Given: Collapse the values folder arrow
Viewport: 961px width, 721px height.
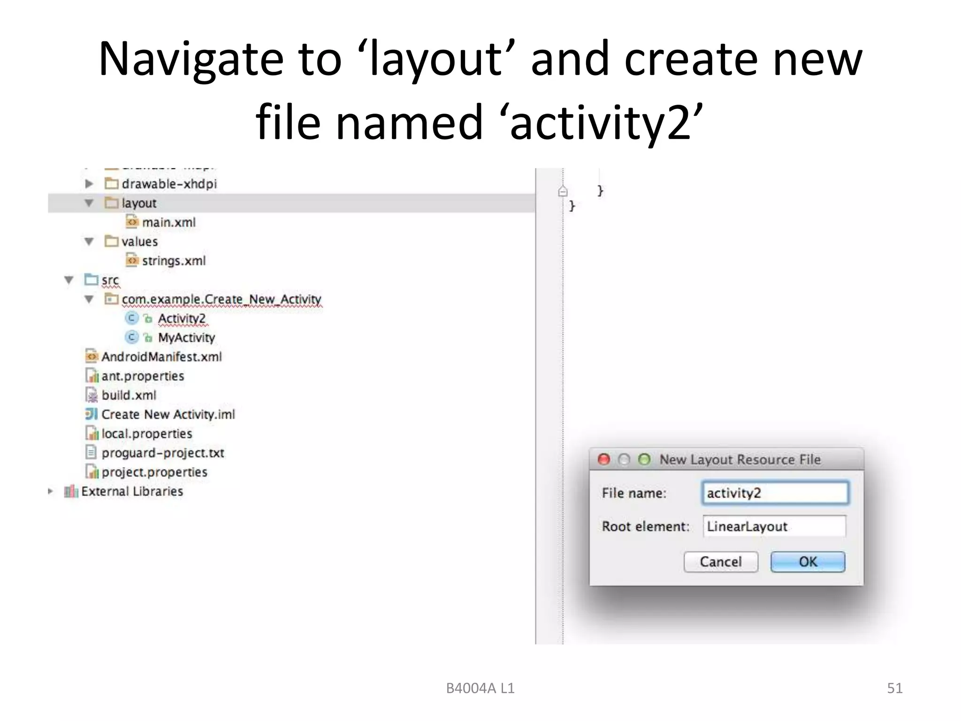Looking at the screenshot, I should pyautogui.click(x=89, y=241).
